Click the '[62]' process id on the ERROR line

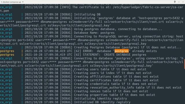click(77, 51)
